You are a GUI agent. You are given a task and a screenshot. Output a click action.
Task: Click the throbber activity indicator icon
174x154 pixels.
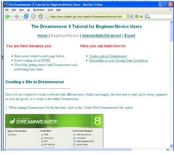pyautogui.click(x=171, y=10)
